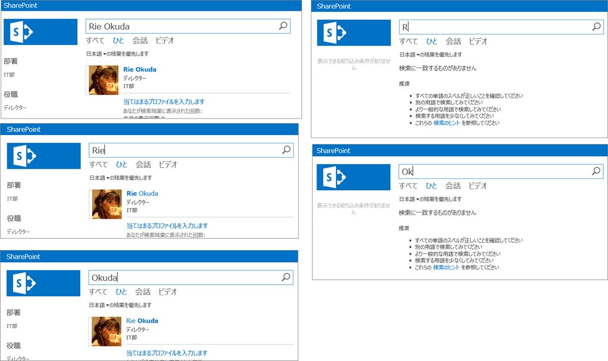Open 検索のヒント link in the 'Ok' query panel
This screenshot has width=608, height=361.
(x=446, y=267)
